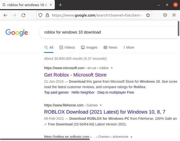Switch to News results
Image resolution: width=180 pixels, height=141 pixels.
pos(111,47)
